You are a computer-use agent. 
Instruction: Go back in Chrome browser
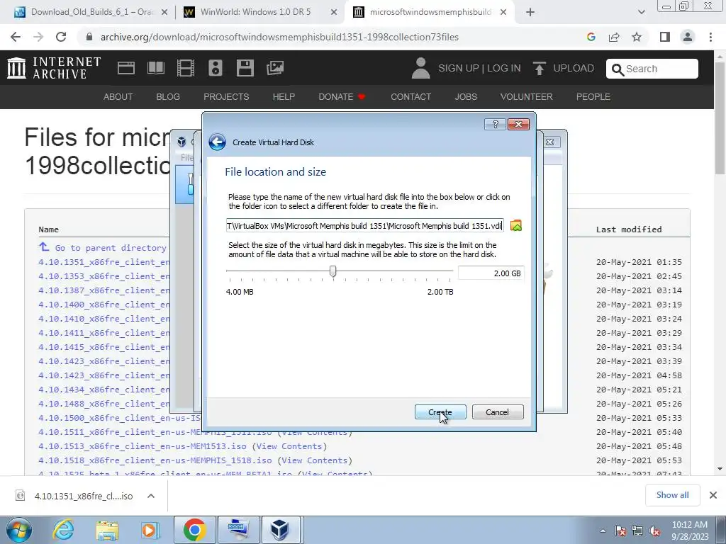tap(16, 37)
